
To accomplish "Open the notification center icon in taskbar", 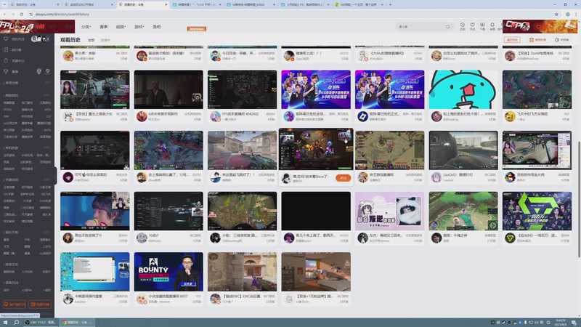I will (x=574, y=323).
